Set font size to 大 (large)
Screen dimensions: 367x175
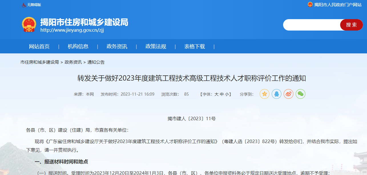coord(216,94)
